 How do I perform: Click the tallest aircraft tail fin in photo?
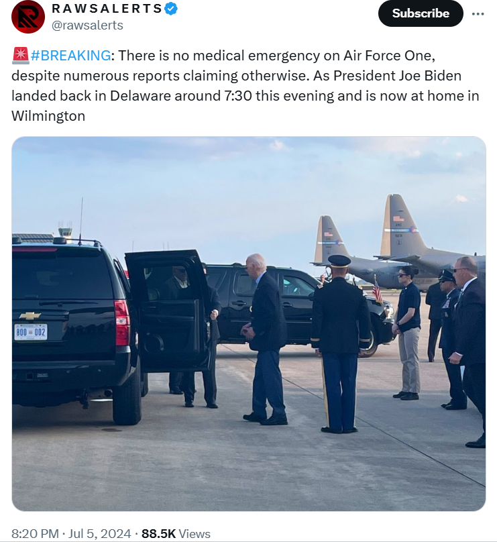click(400, 225)
